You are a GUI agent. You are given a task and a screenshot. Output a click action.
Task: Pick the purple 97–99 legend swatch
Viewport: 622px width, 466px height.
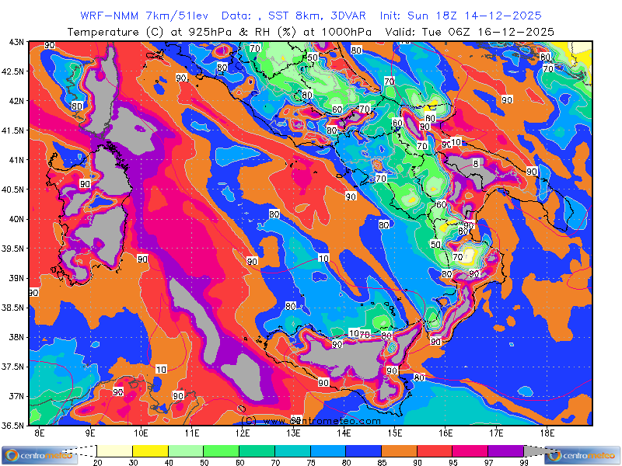point(505,450)
